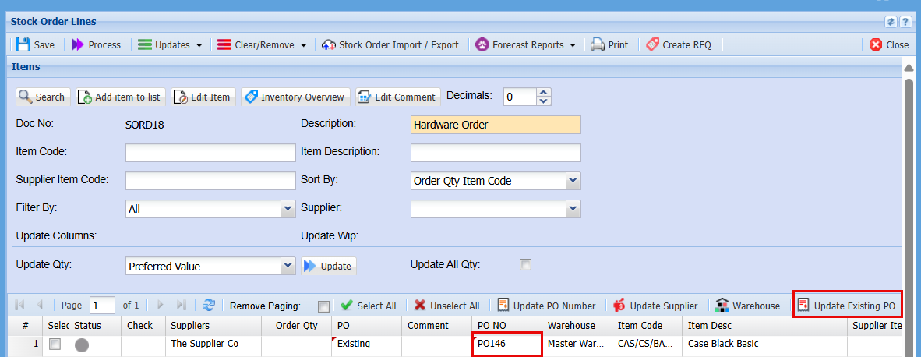Toggle the Update All Qty checkbox
921x357 pixels.
click(x=525, y=265)
